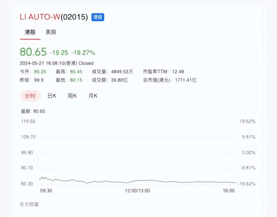Click the 90.10 y-axis label
The height and width of the screenshot is (217, 277).
(27, 168)
